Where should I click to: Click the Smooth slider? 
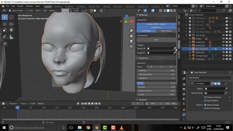point(156,87)
